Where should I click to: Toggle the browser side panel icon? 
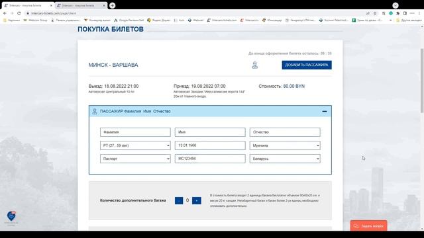[405, 13]
